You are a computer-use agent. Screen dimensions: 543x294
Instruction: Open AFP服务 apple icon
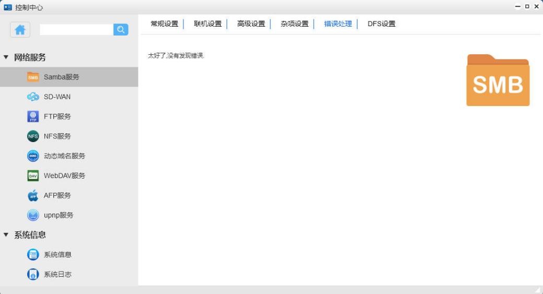[33, 195]
